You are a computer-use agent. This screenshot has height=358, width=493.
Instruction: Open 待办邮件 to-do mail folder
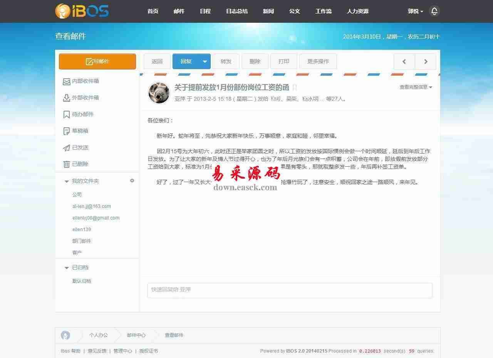click(x=82, y=114)
